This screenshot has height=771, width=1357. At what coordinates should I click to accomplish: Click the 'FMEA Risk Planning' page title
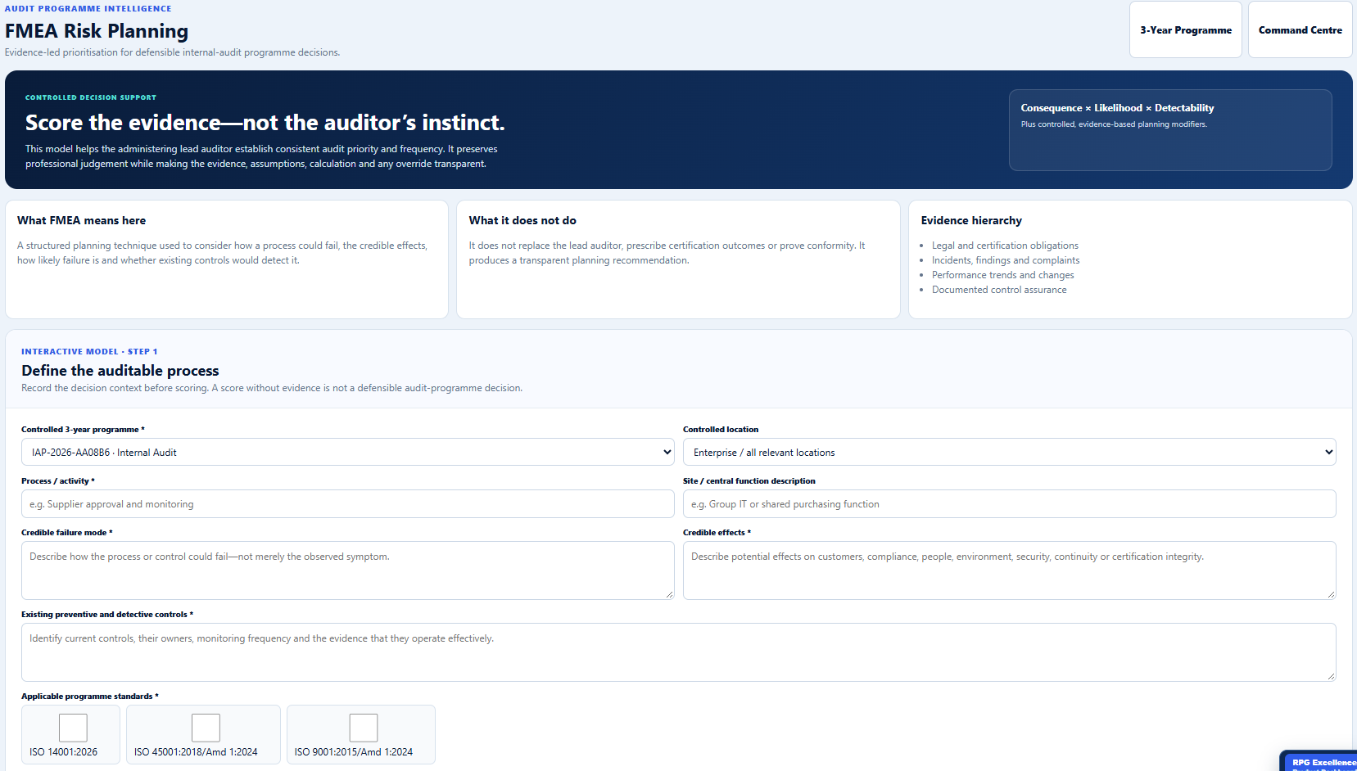(x=97, y=31)
